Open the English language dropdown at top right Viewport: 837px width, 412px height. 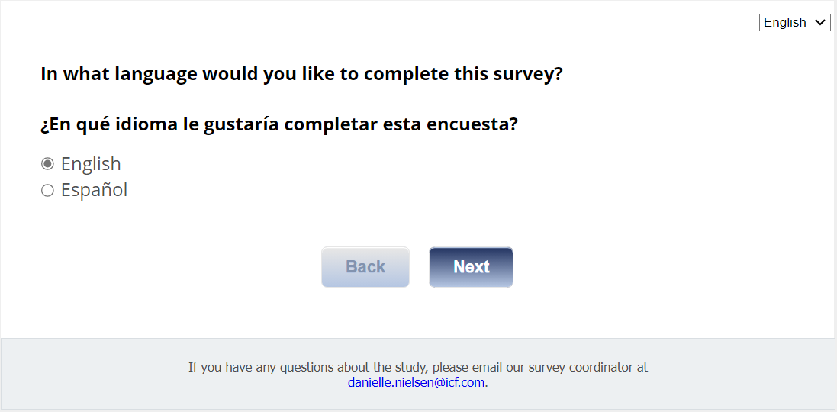794,23
